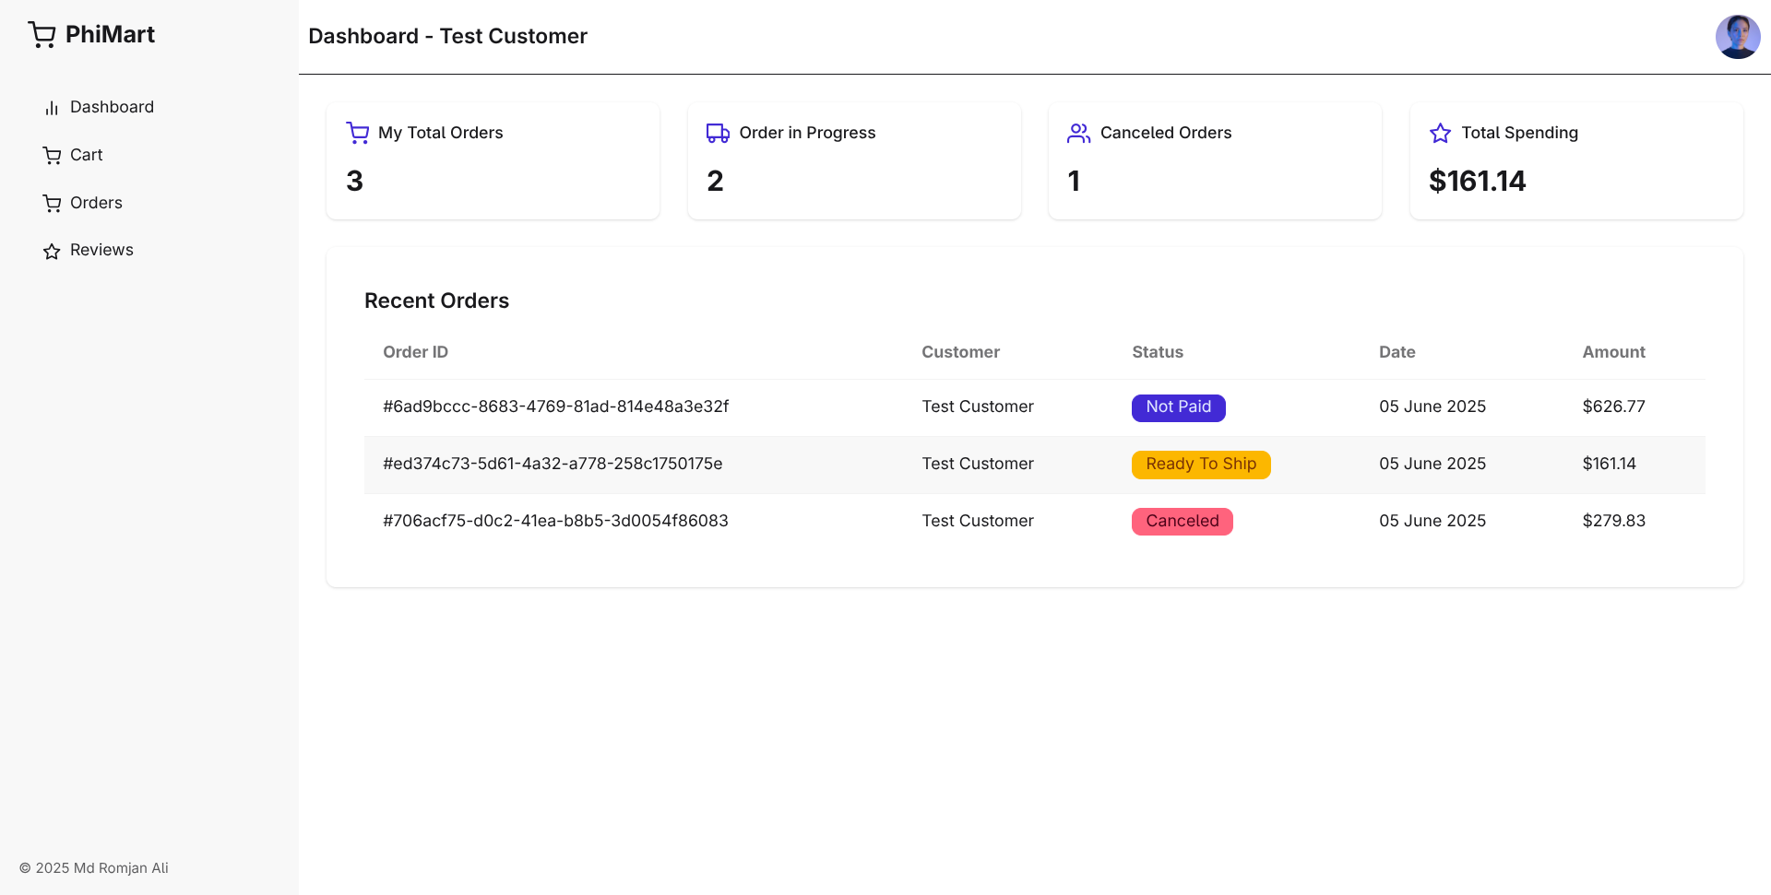Open the user profile avatar
The image size is (1771, 895).
[x=1737, y=37]
